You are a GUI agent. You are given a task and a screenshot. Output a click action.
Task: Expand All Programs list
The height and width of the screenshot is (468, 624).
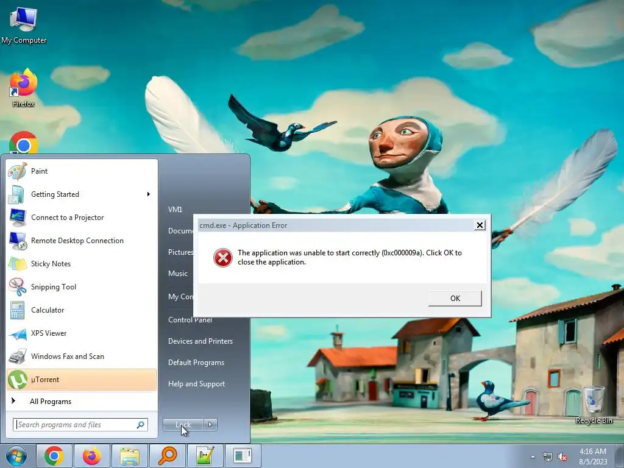tap(82, 402)
